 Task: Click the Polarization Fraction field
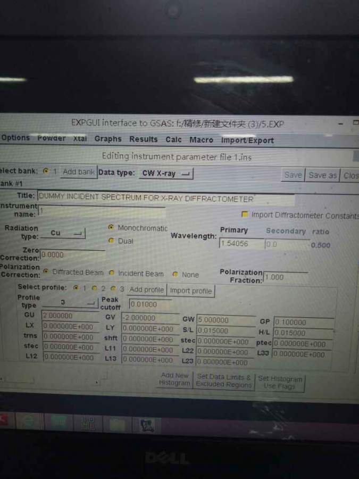pos(286,277)
